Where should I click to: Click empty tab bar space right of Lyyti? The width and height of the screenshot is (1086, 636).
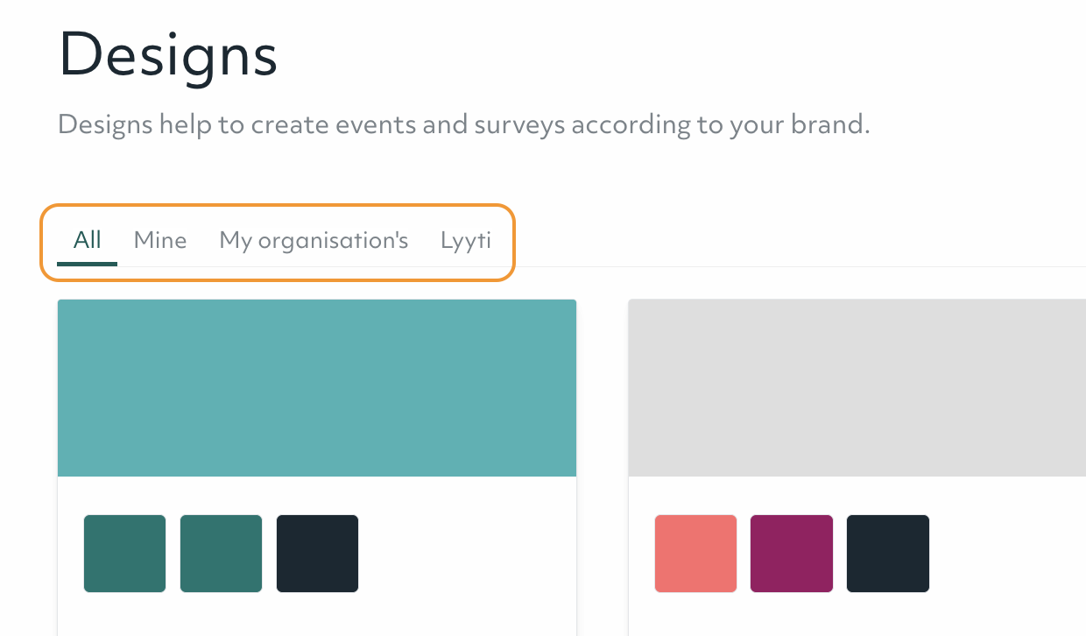click(x=788, y=240)
